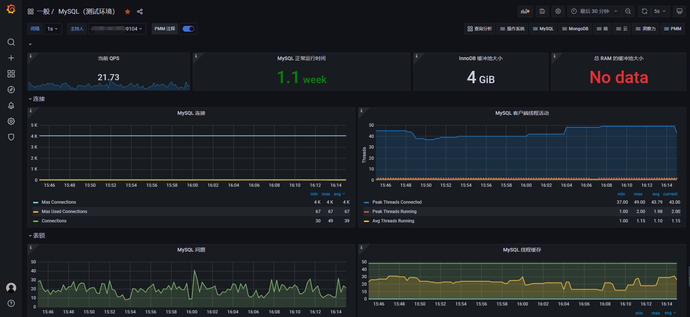Image resolution: width=690 pixels, height=317 pixels.
Task: Sort threads legend by max column
Action: pyautogui.click(x=638, y=194)
